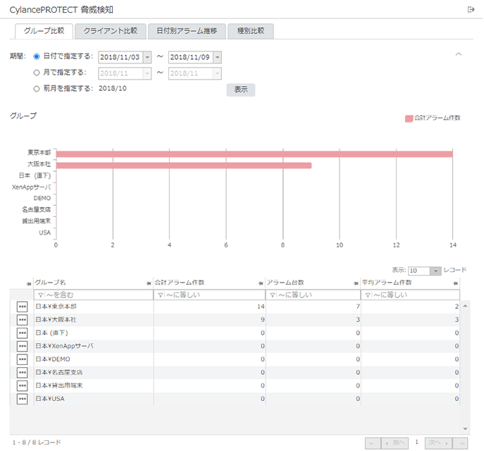Open records-per-page dropdown showing 10

pos(436,271)
